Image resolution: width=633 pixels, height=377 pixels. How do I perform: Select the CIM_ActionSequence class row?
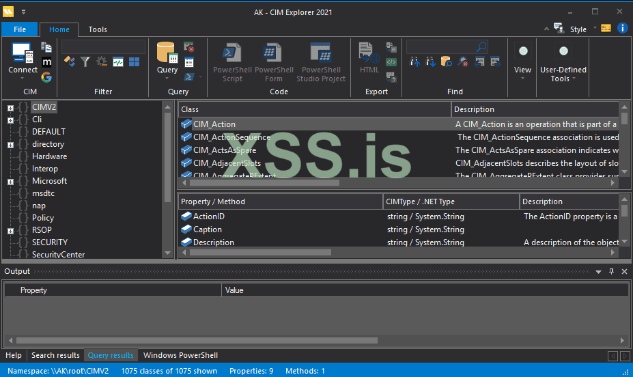[231, 137]
